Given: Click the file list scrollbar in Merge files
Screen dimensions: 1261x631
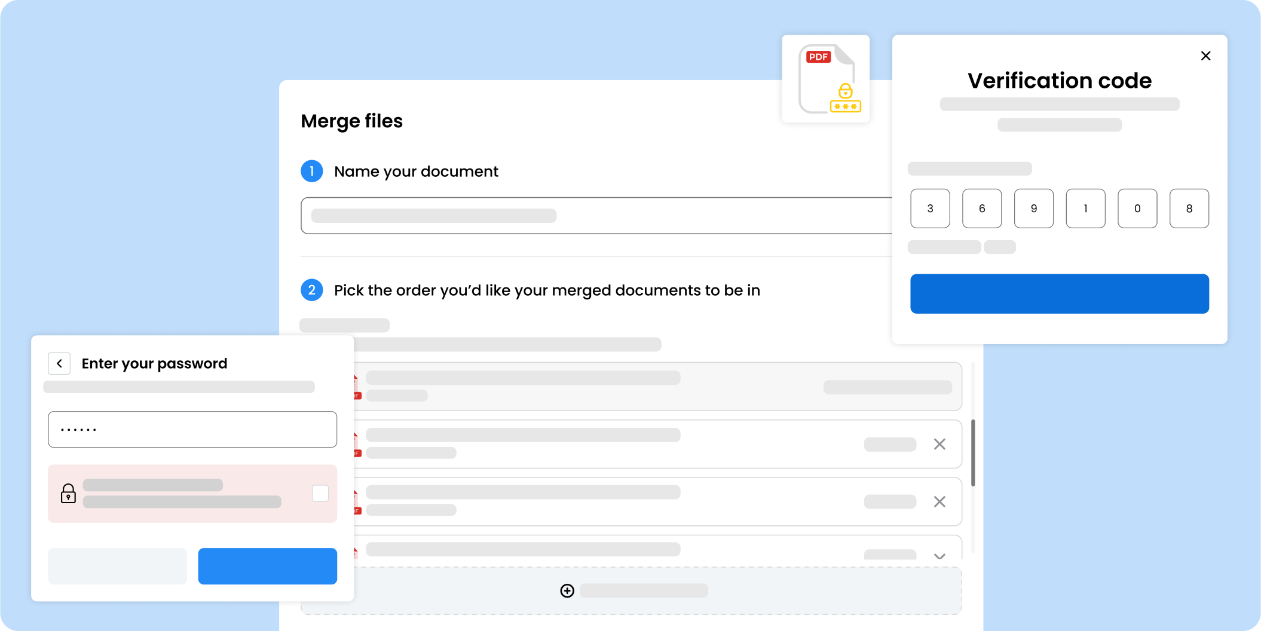Looking at the screenshot, I should [x=973, y=452].
